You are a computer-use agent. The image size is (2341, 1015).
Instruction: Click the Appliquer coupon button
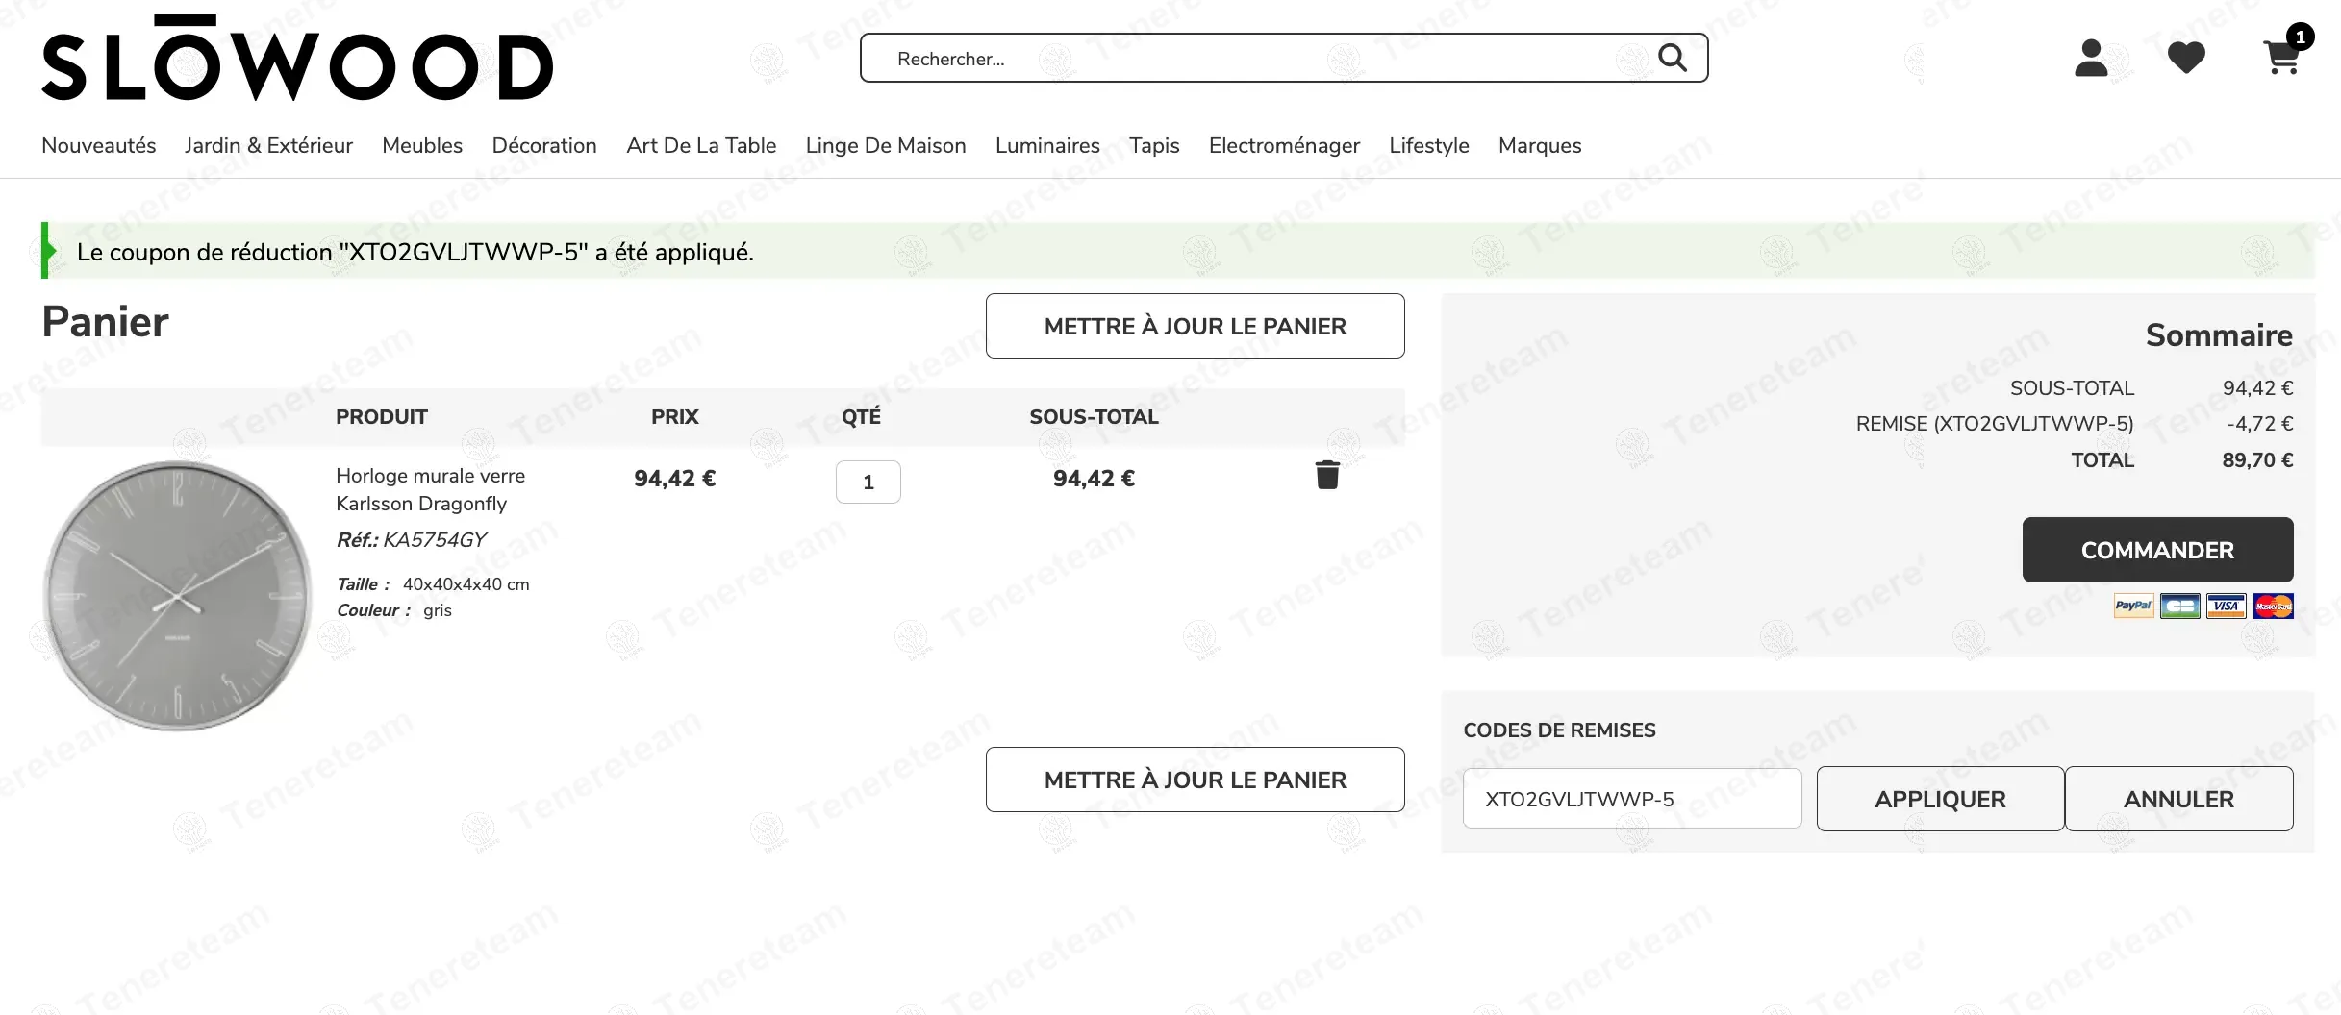point(1940,799)
